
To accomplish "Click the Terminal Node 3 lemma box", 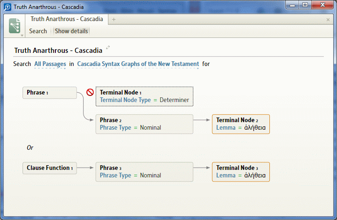I will 241,172.
